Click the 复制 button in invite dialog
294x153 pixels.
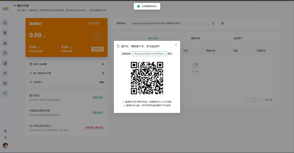[170, 54]
